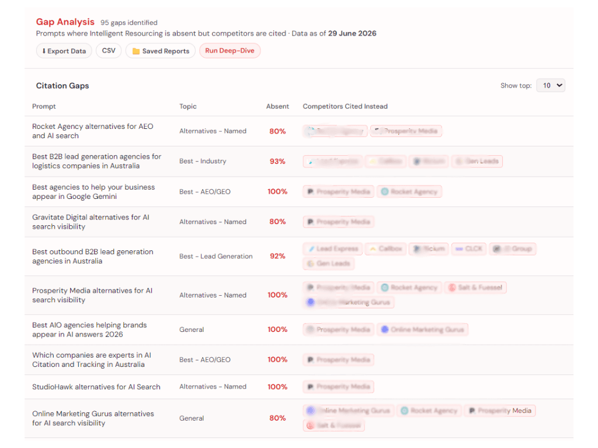Click the Absent column header
Screen dimensions: 598x448
(277, 106)
